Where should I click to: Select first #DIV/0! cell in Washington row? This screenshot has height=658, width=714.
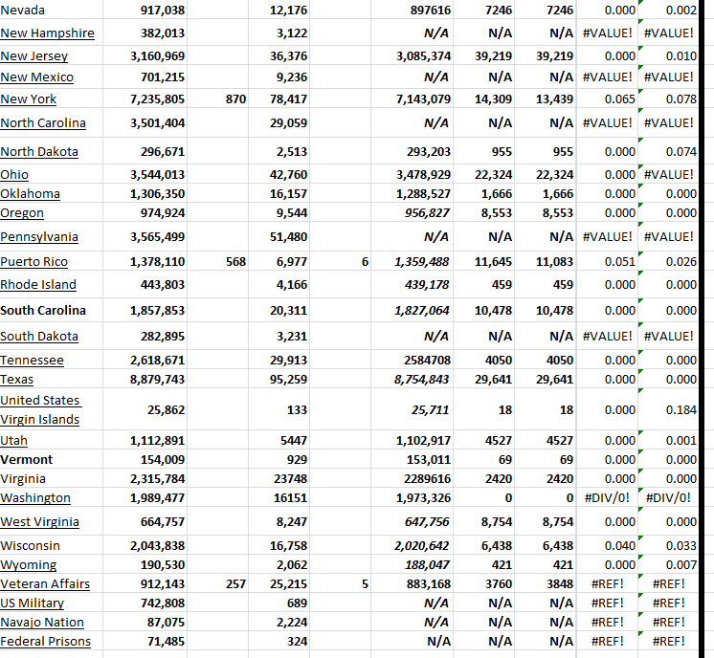(607, 498)
